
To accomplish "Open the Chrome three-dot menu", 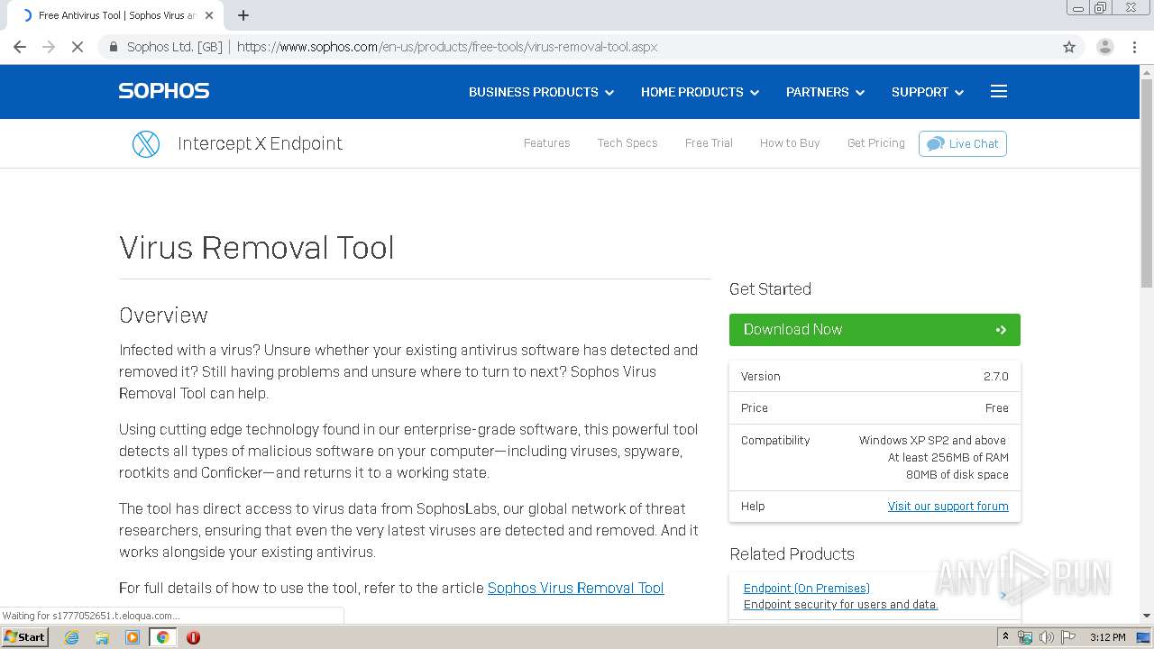I will 1135,47.
